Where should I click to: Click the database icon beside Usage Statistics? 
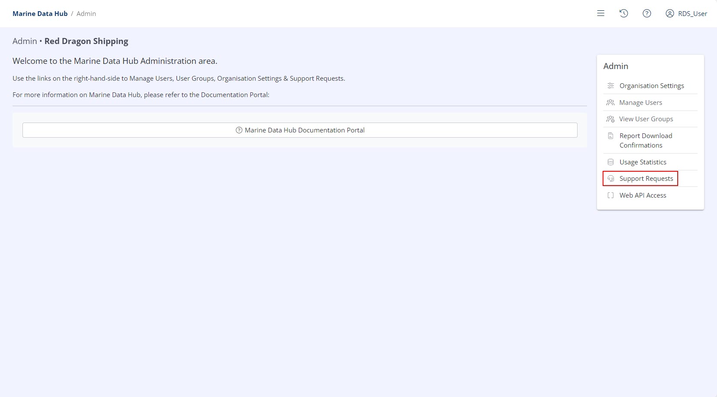tap(610, 162)
